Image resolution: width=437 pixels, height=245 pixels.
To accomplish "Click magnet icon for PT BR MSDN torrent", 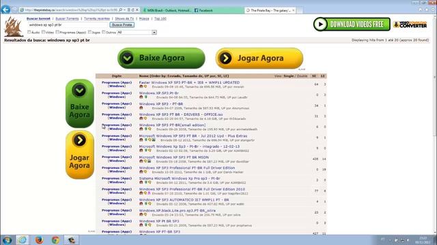I will [x=141, y=161].
